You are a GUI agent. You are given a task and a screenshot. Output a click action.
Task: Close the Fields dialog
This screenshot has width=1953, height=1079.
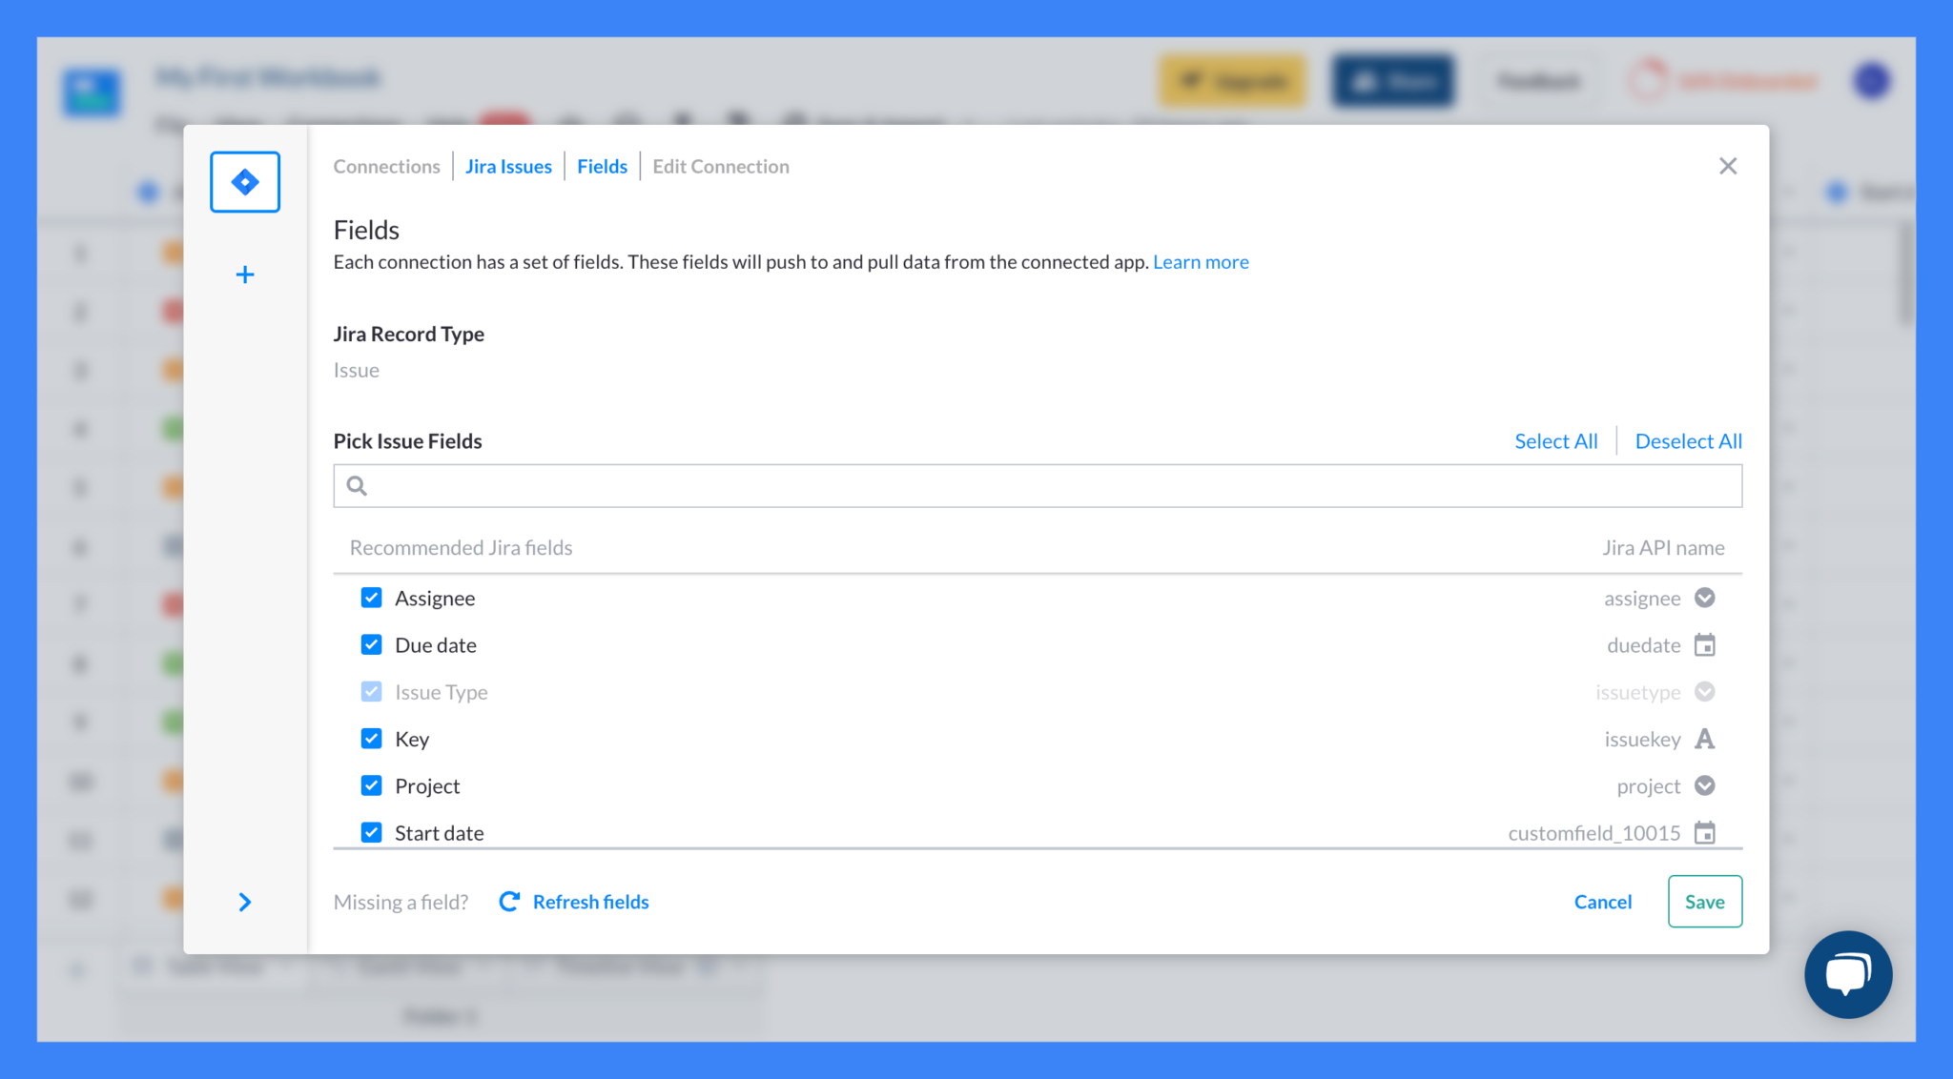pos(1728,166)
